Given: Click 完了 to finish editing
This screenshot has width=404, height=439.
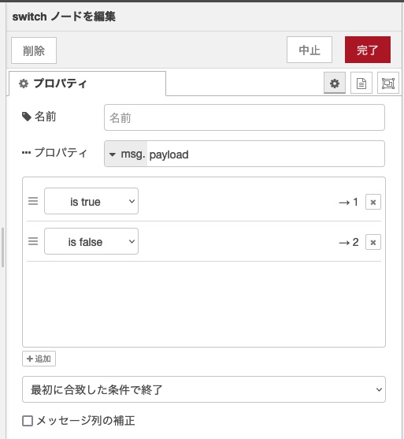Looking at the screenshot, I should [x=368, y=50].
